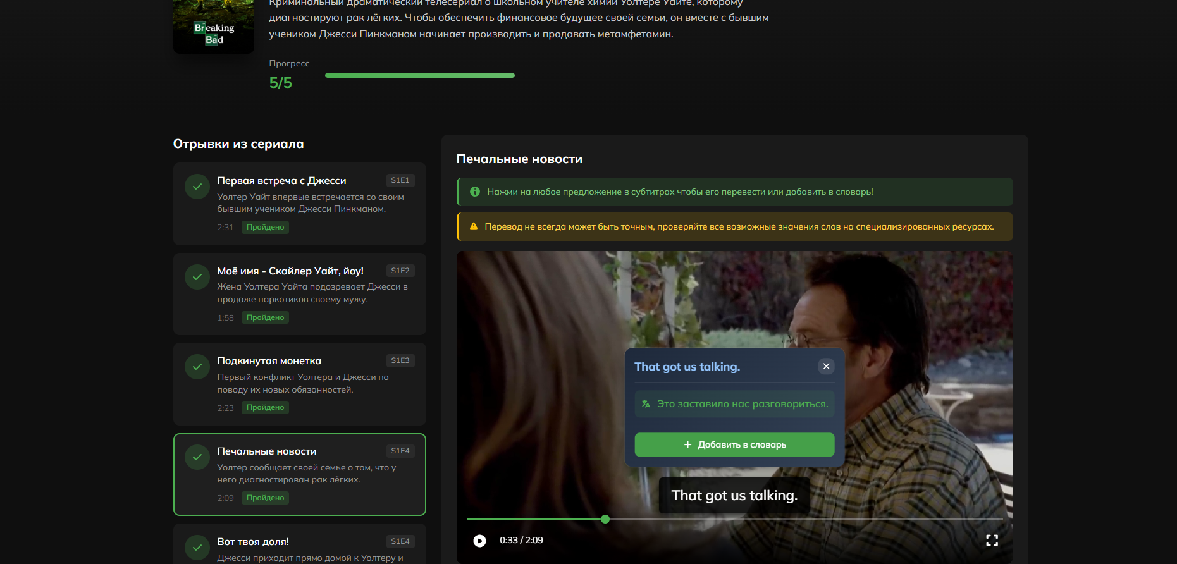1177x564 pixels.
Task: Click the translate icon in popup
Action: [x=646, y=404]
